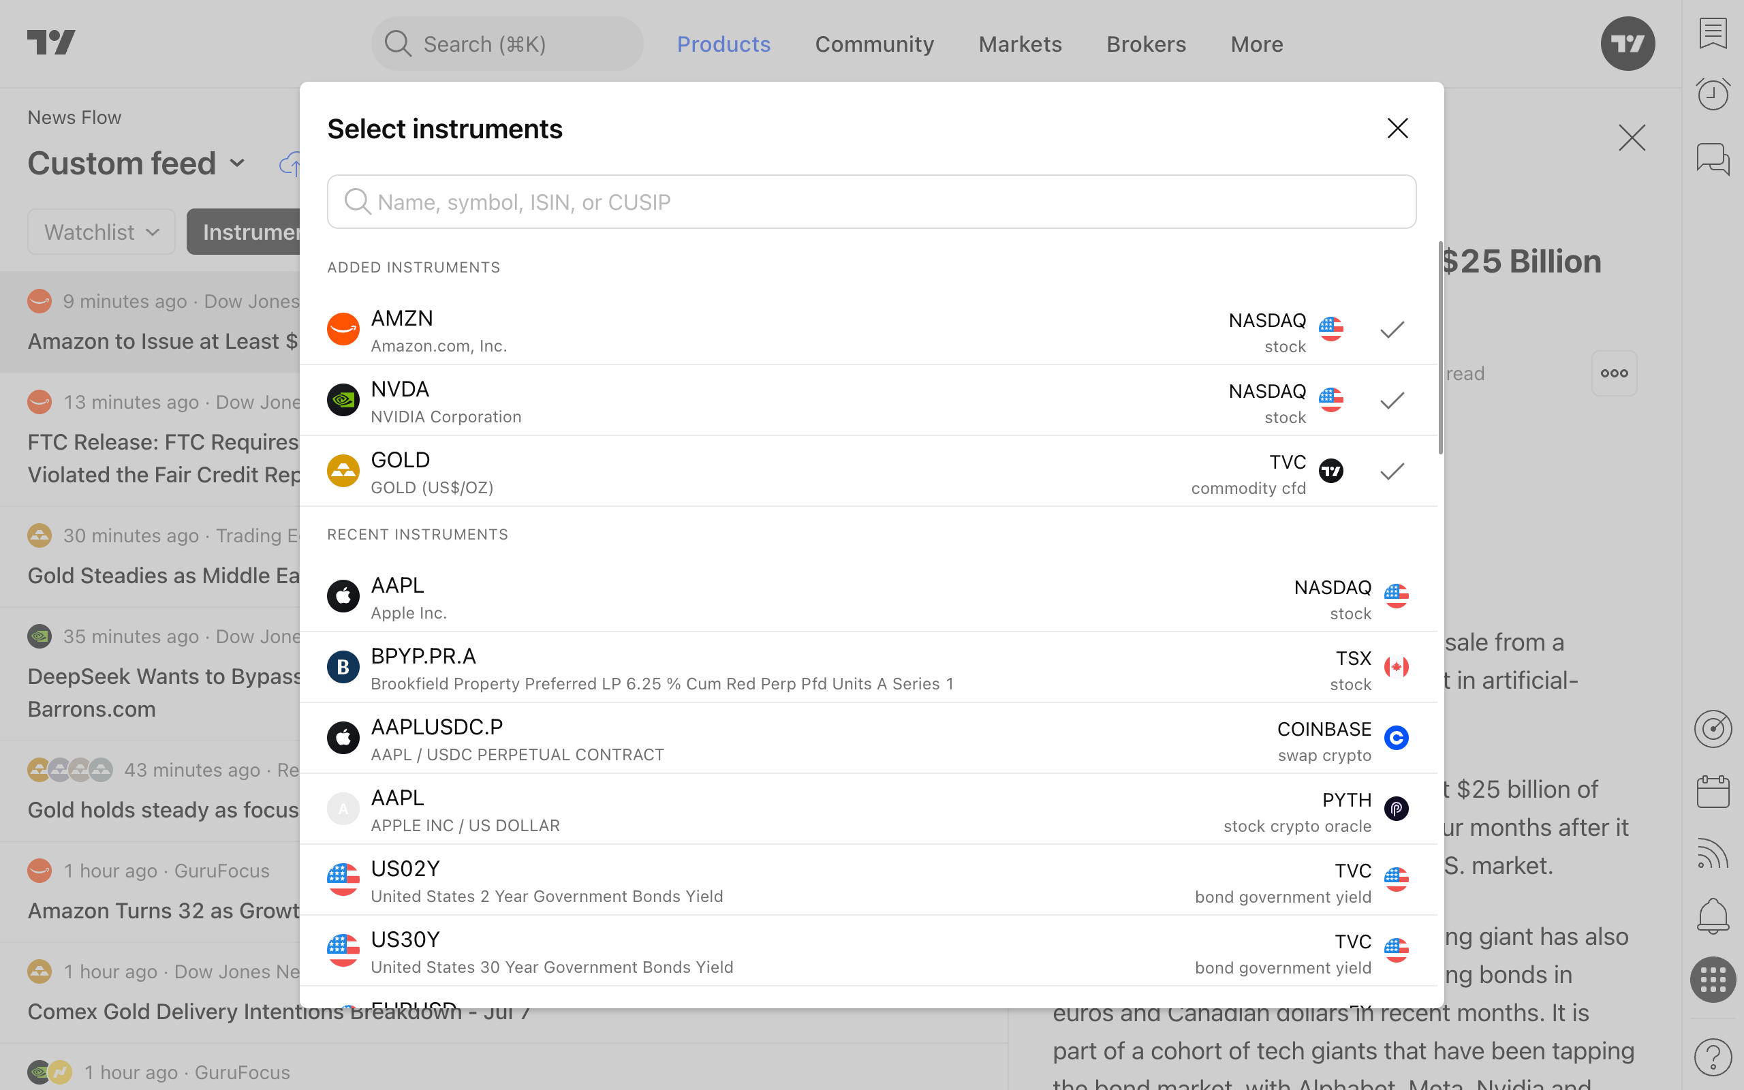
Task: Open the radar icon in right sidebar
Action: pos(1712,728)
